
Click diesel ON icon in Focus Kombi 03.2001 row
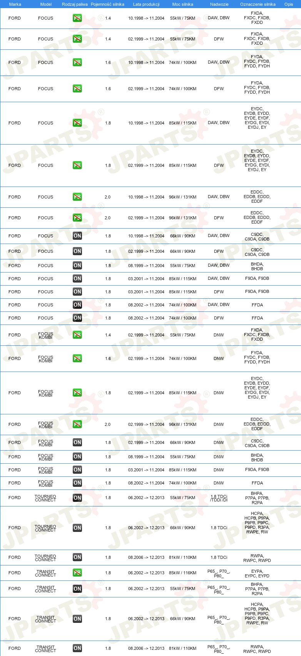pos(77,470)
